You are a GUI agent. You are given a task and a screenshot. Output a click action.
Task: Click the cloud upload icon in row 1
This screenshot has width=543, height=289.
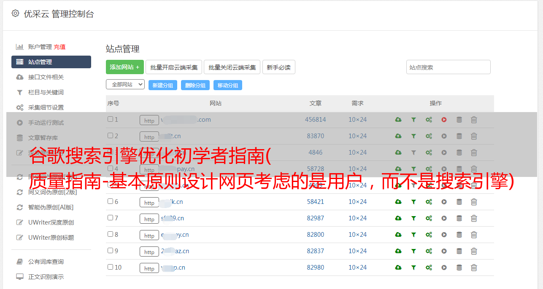point(398,120)
